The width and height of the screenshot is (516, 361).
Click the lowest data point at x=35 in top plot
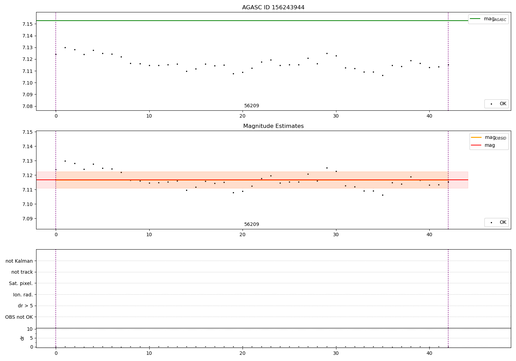(383, 75)
